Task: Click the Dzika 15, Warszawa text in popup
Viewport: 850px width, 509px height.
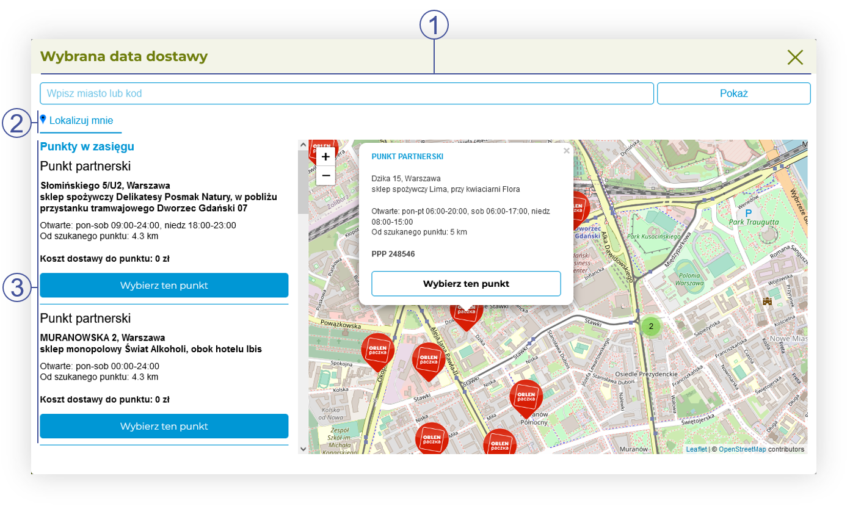Action: click(406, 179)
